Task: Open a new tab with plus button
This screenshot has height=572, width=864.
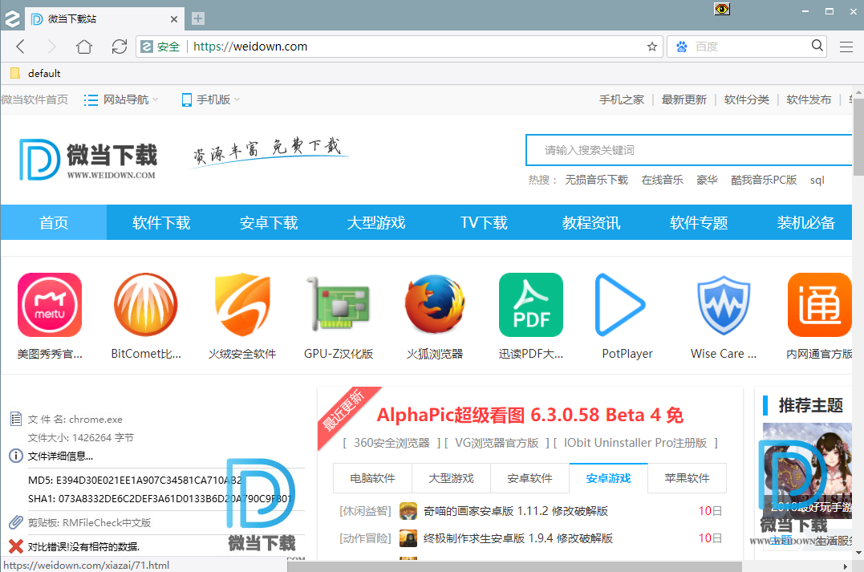Action: tap(198, 18)
